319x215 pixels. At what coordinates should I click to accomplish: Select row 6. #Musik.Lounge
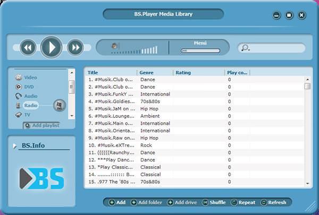(x=194, y=116)
